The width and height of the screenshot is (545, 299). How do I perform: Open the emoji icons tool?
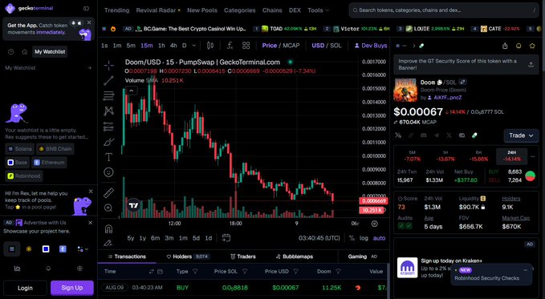[109, 172]
